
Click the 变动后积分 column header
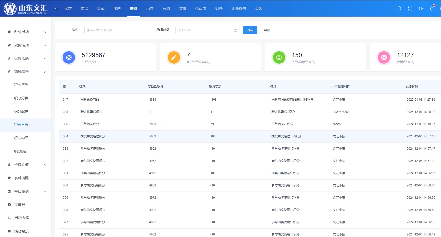tap(156, 87)
